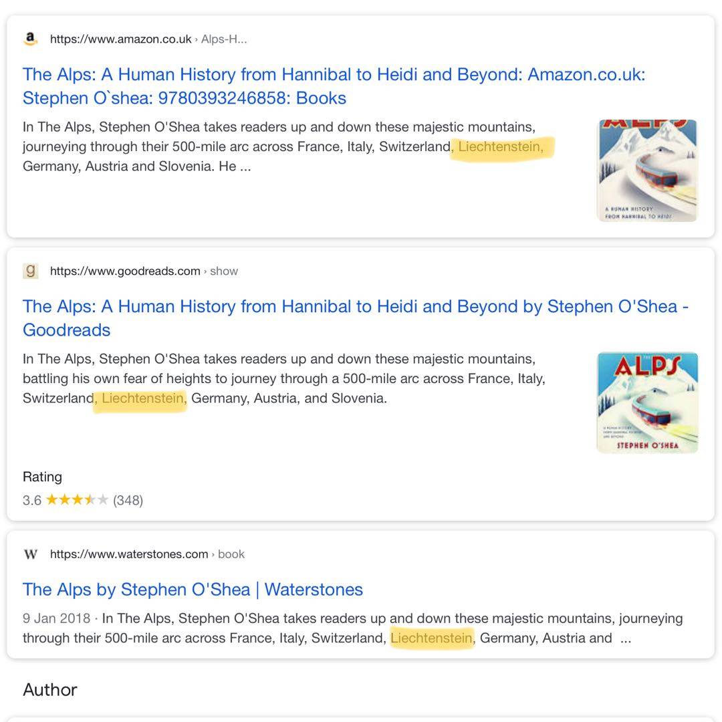The width and height of the screenshot is (722, 722).
Task: Click highlighted Liechtenstein in Goodreads snippet
Action: pyautogui.click(x=142, y=398)
